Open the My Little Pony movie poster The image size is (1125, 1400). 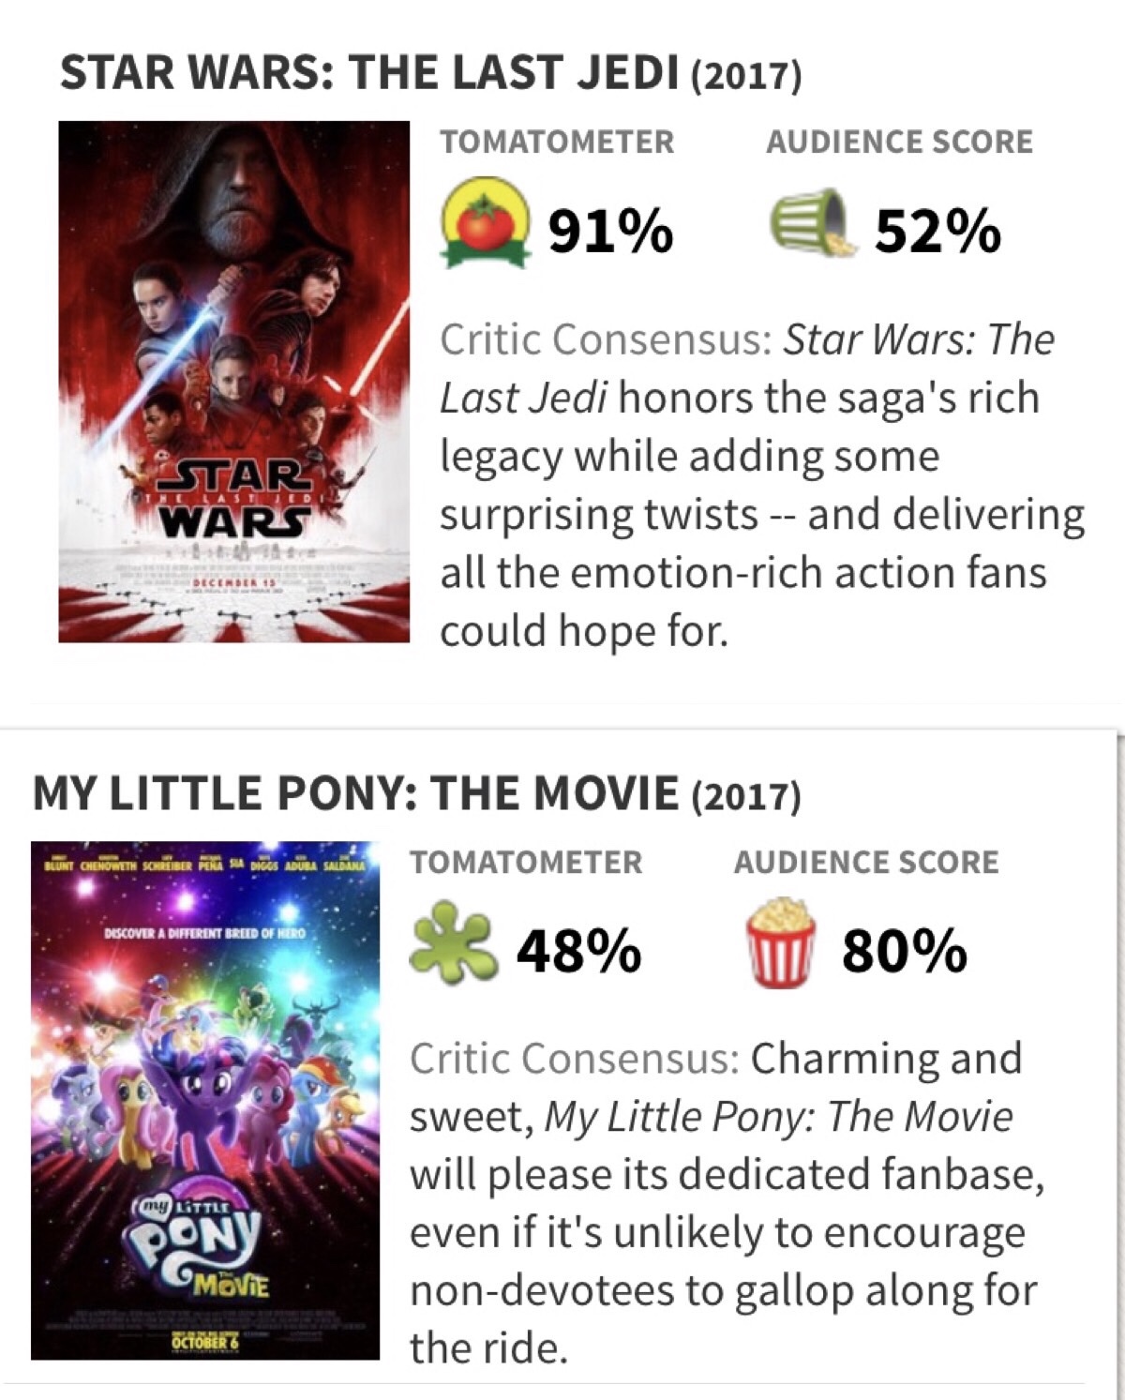[x=205, y=1101]
